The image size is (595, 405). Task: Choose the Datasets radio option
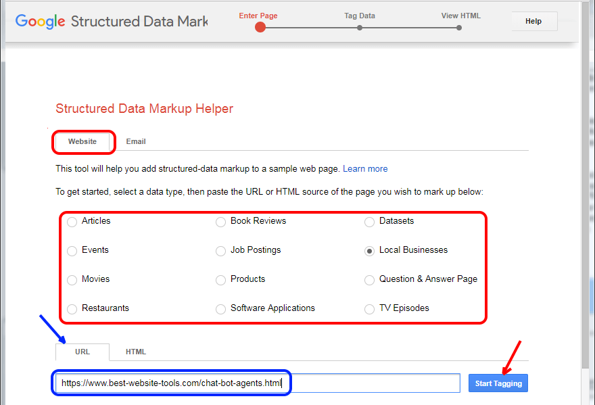369,222
